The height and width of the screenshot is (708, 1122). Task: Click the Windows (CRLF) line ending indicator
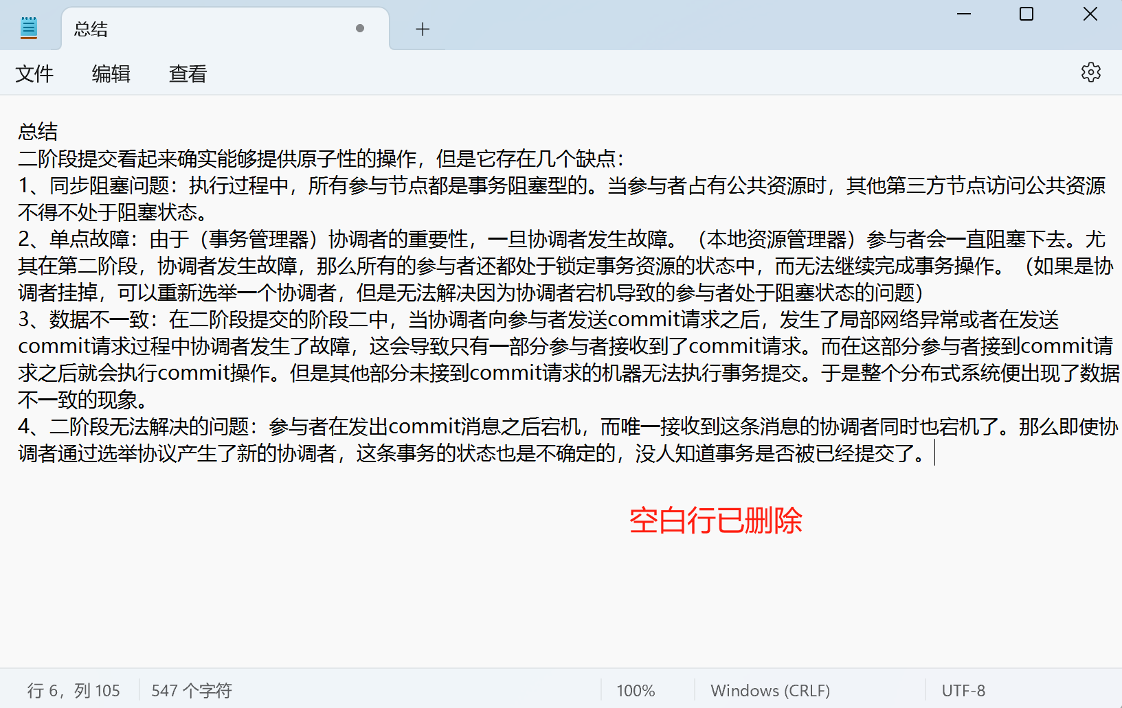(770, 690)
